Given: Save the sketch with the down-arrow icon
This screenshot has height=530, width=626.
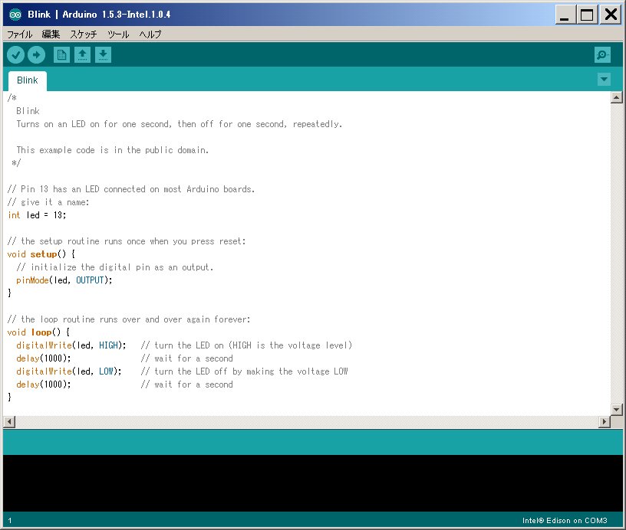Looking at the screenshot, I should [x=103, y=54].
